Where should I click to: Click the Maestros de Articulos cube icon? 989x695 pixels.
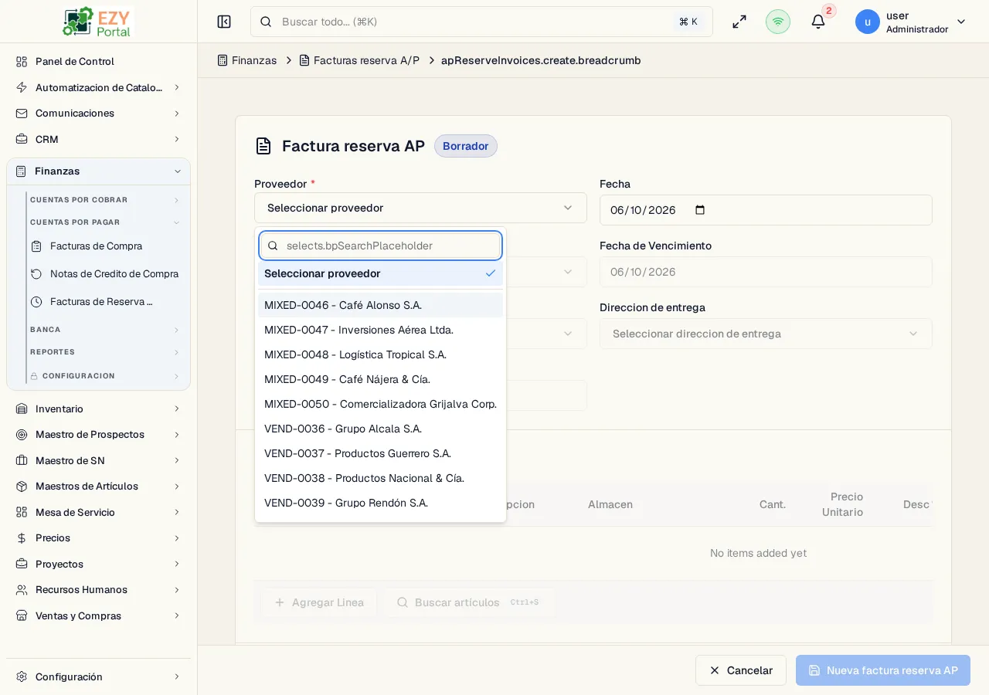pos(22,486)
